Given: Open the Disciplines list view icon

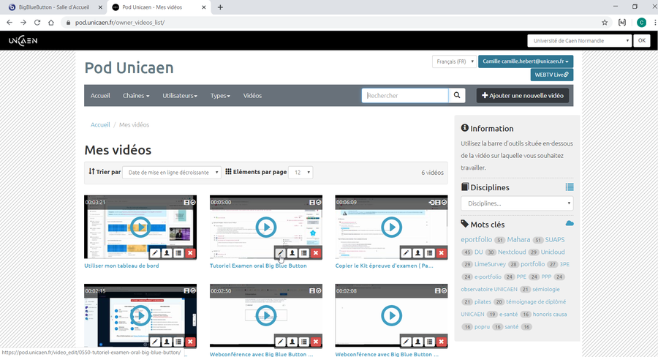Looking at the screenshot, I should [x=570, y=187].
